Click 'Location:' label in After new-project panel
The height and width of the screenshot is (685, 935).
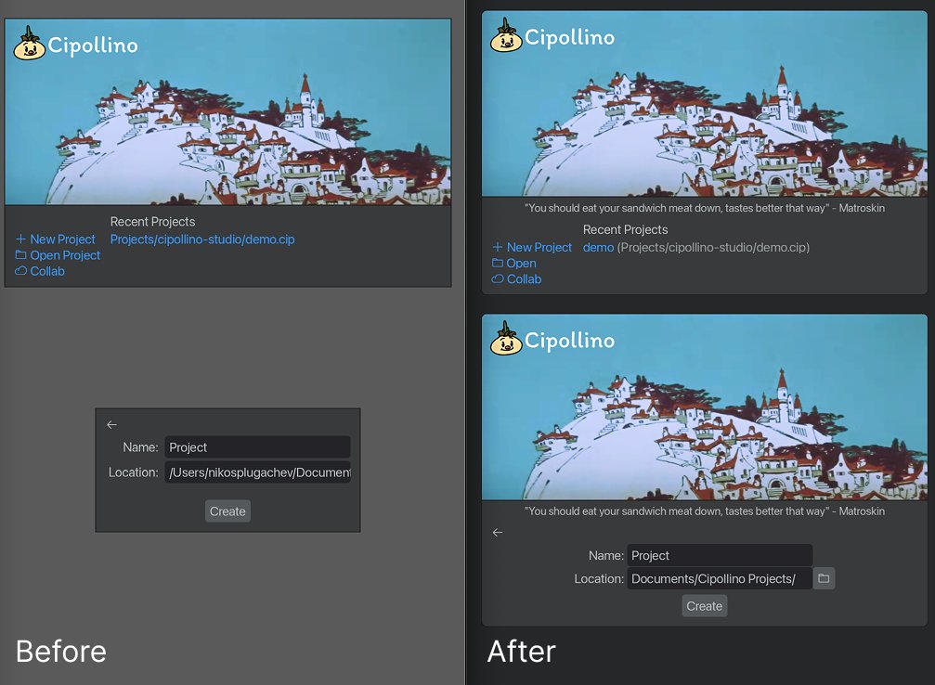point(599,578)
